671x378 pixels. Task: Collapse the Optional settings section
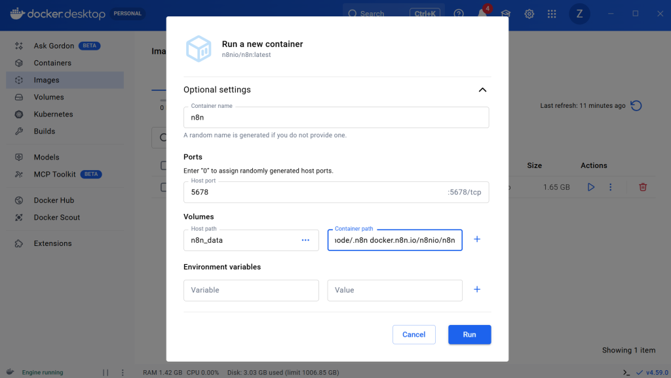pos(482,90)
